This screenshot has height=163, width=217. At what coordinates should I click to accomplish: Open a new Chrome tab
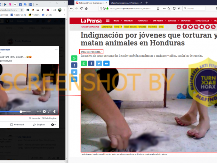pos(37,4)
